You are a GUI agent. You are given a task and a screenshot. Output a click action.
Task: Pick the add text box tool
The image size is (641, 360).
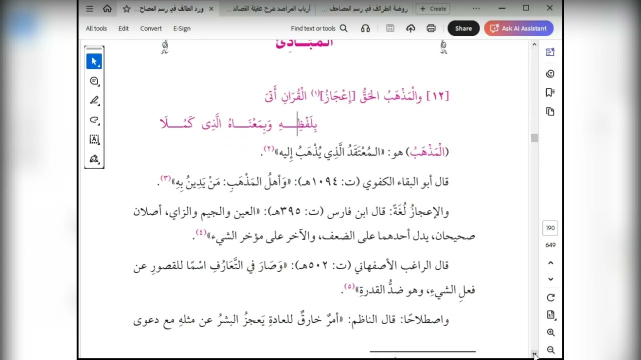tap(94, 139)
